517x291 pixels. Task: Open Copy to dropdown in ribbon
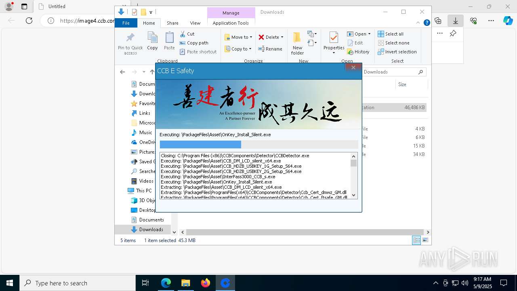pyautogui.click(x=238, y=49)
